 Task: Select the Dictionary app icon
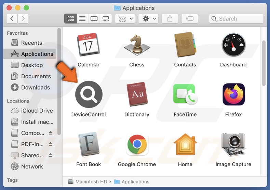137,94
